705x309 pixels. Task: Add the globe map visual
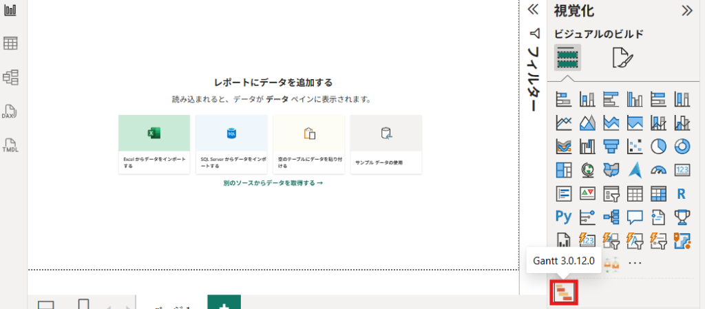point(588,170)
